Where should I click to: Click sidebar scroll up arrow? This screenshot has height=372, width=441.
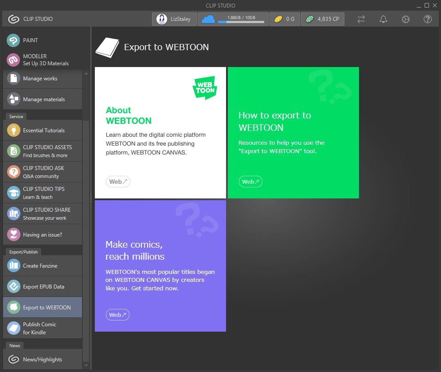click(x=86, y=74)
